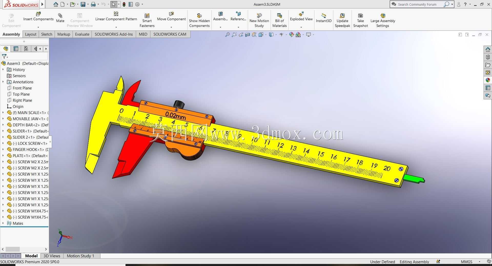Click the Rebuild traffic light icon

point(124,4)
